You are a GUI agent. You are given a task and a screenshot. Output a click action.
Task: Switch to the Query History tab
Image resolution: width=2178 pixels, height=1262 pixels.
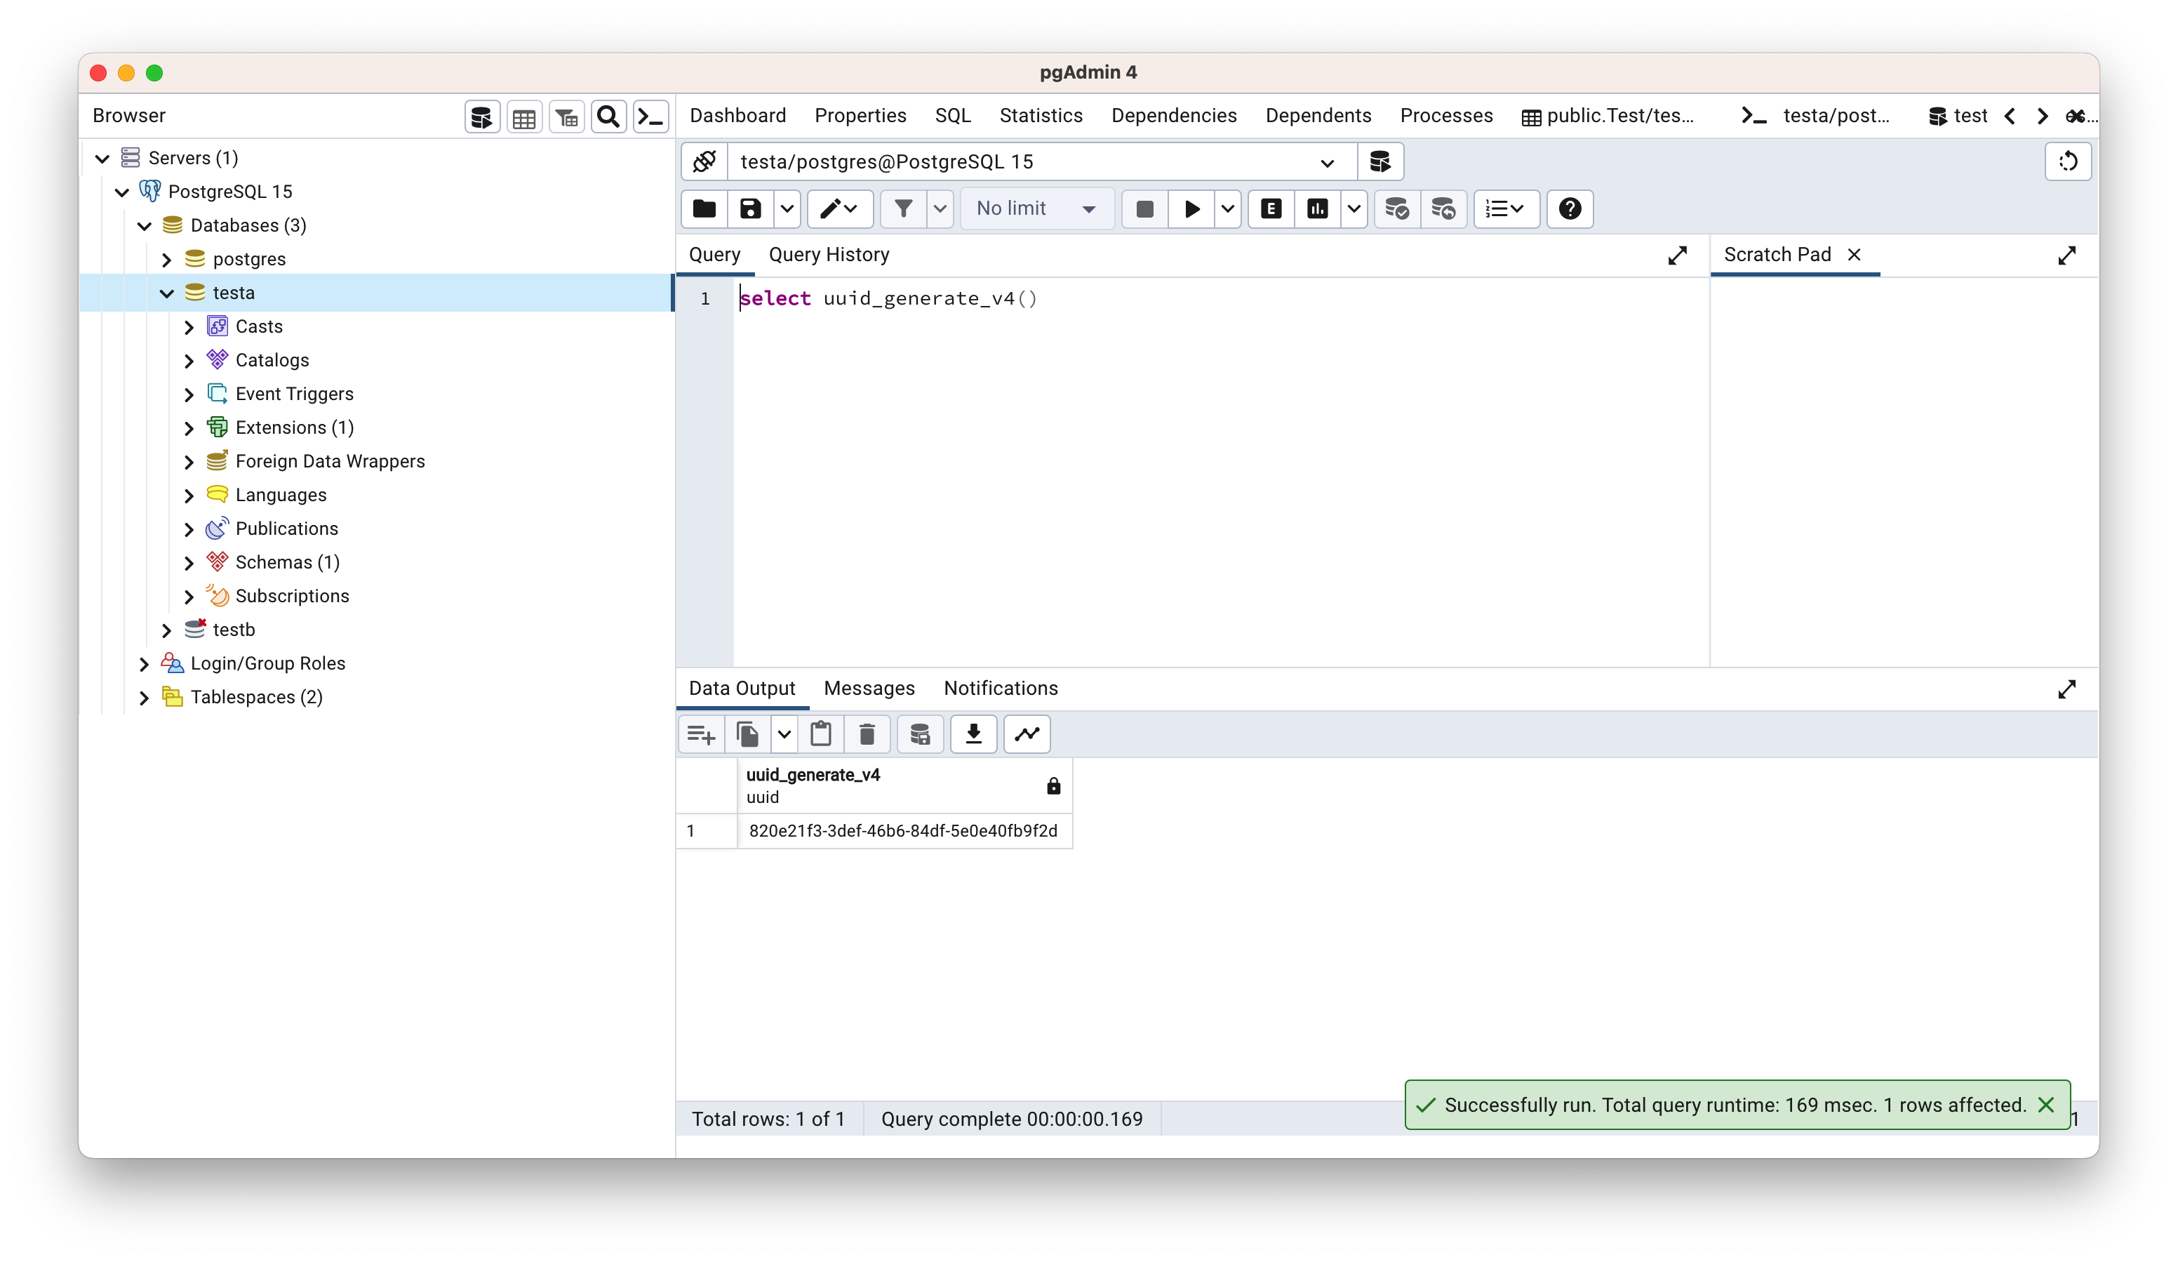[x=828, y=255]
